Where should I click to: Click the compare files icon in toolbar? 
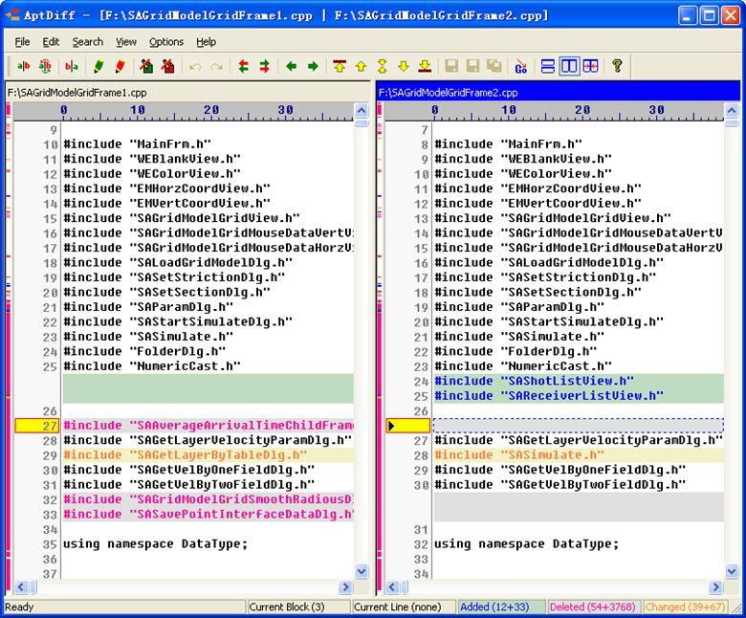point(23,66)
